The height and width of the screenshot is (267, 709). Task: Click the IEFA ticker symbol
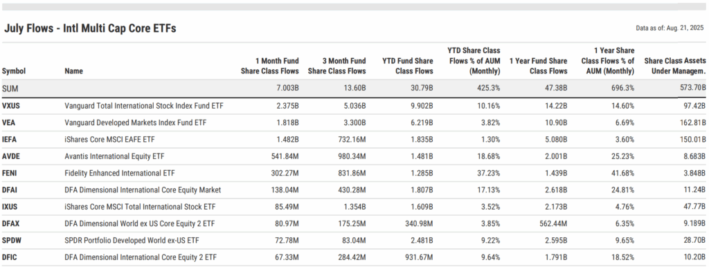[10, 140]
